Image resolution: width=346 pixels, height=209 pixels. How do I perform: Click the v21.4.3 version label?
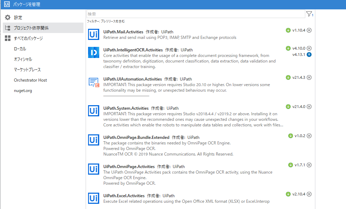click(x=299, y=77)
